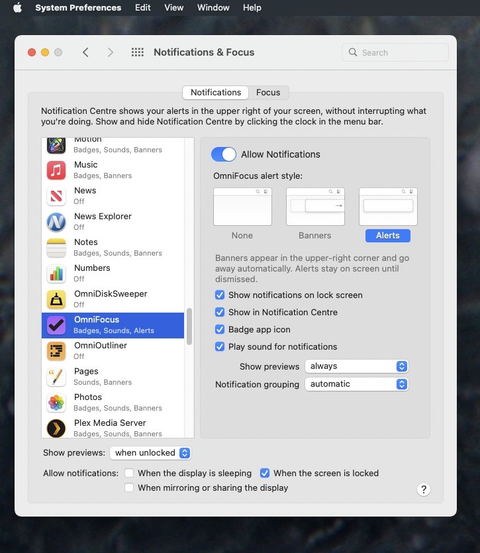Screen dimensions: 480x553
Task: Uncheck Show in Notification Centre
Action: 220,312
